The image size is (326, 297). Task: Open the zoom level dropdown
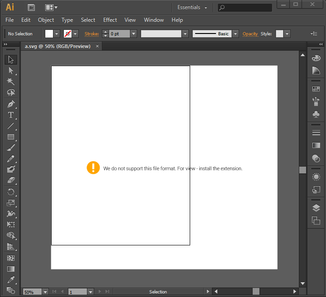[45, 292]
